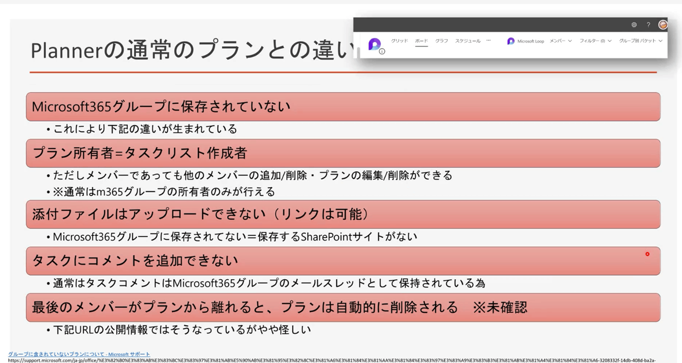Click the Microsoft Loop icon beside its label

coord(511,41)
